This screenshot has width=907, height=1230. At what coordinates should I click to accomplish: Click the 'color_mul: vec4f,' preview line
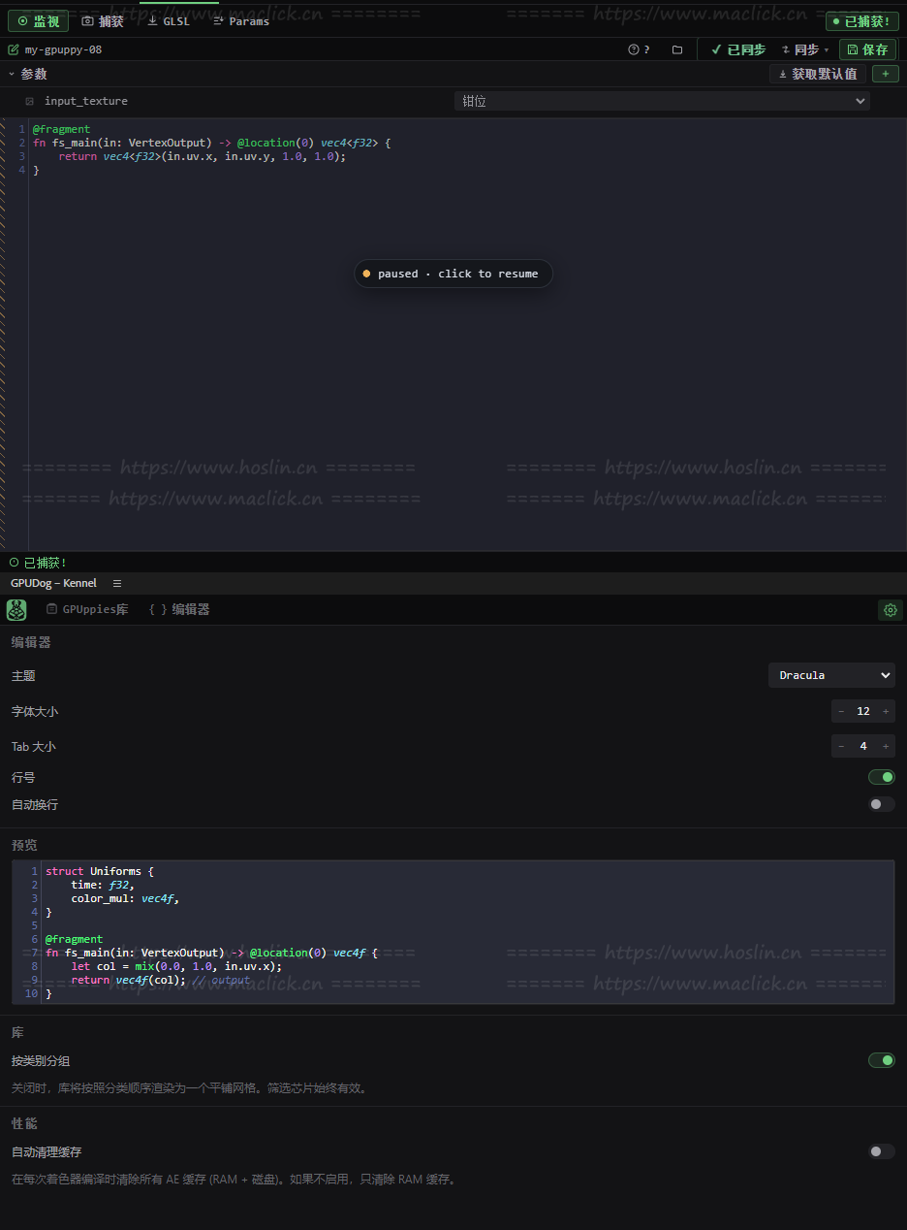(x=125, y=898)
